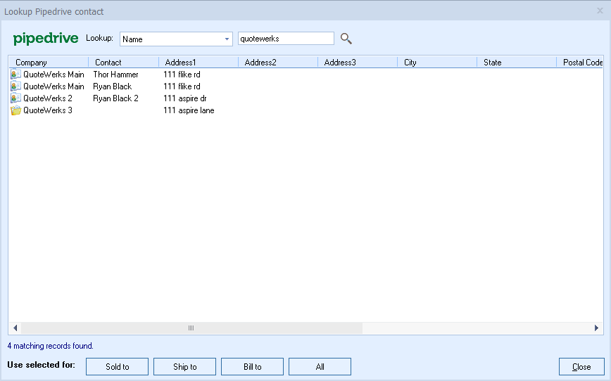This screenshot has width=611, height=381.
Task: Click the Pipedrive logo
Action: [x=46, y=39]
